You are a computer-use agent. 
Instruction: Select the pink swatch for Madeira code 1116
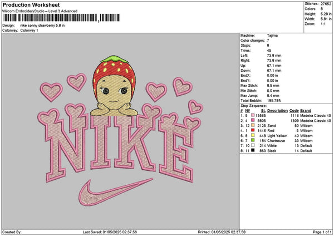click(252, 116)
